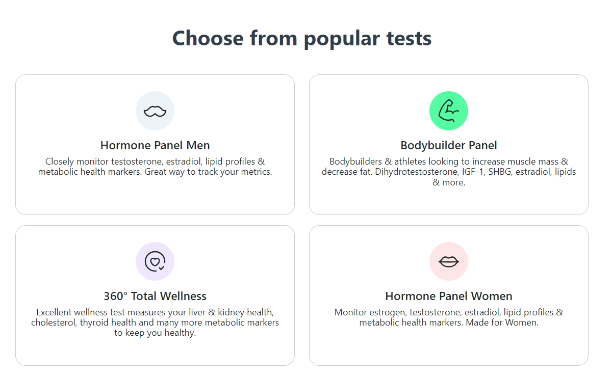This screenshot has height=377, width=612.
Task: Select the Hormone Panel Women title
Action: pos(449,296)
